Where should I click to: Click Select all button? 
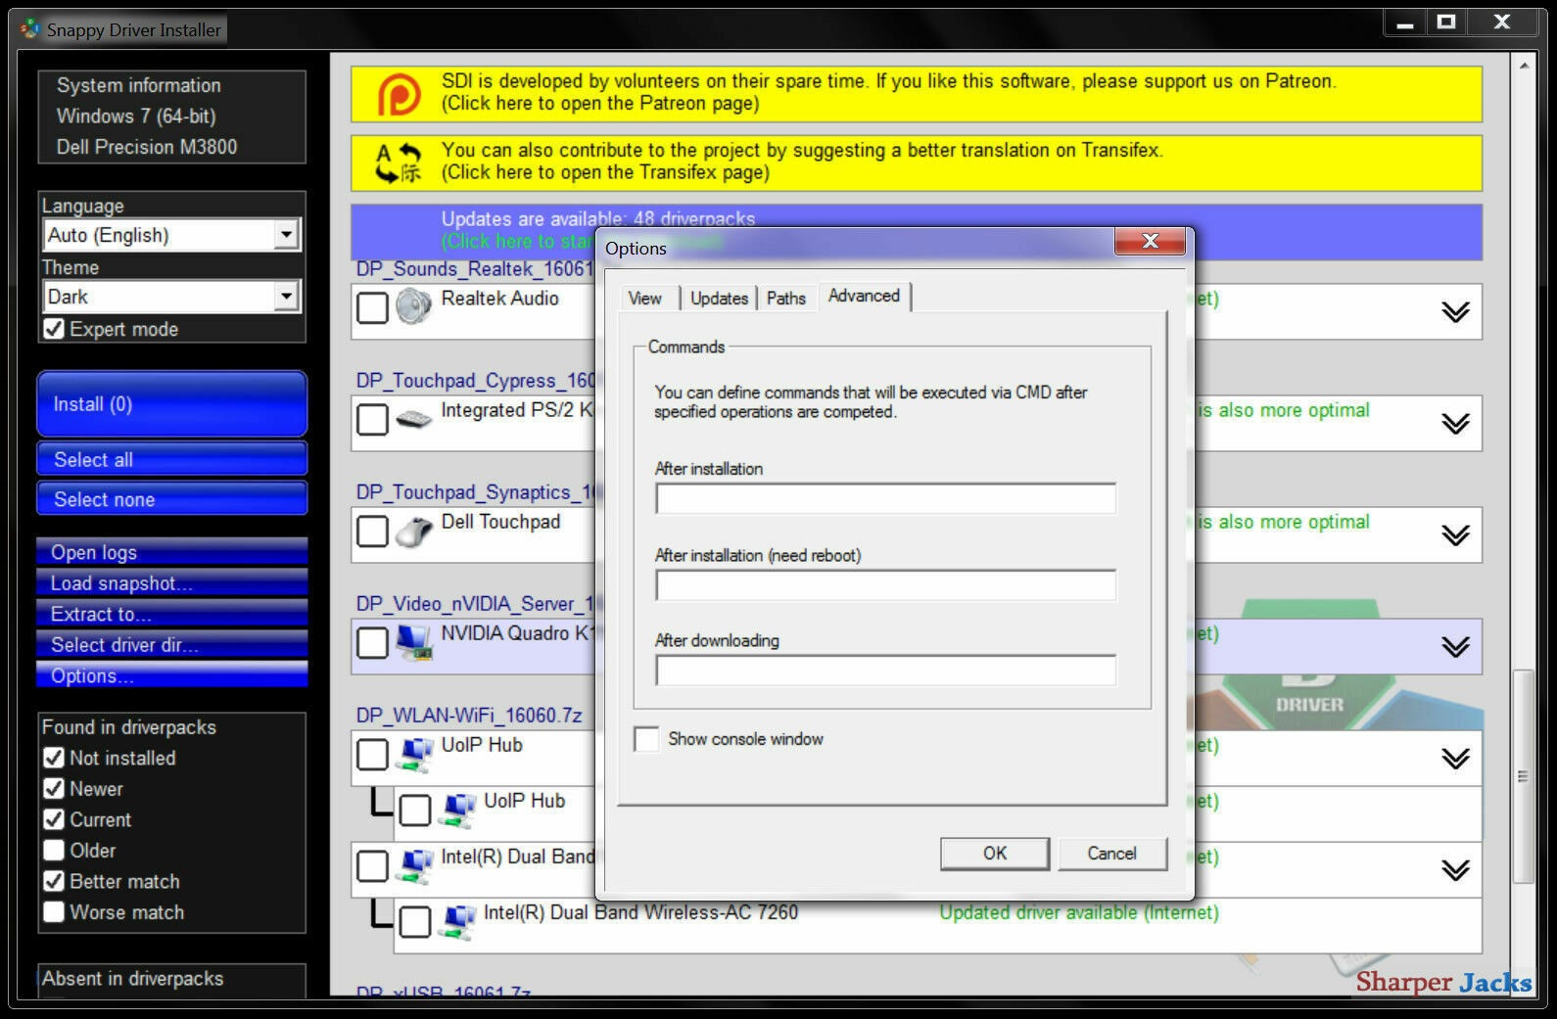172,459
